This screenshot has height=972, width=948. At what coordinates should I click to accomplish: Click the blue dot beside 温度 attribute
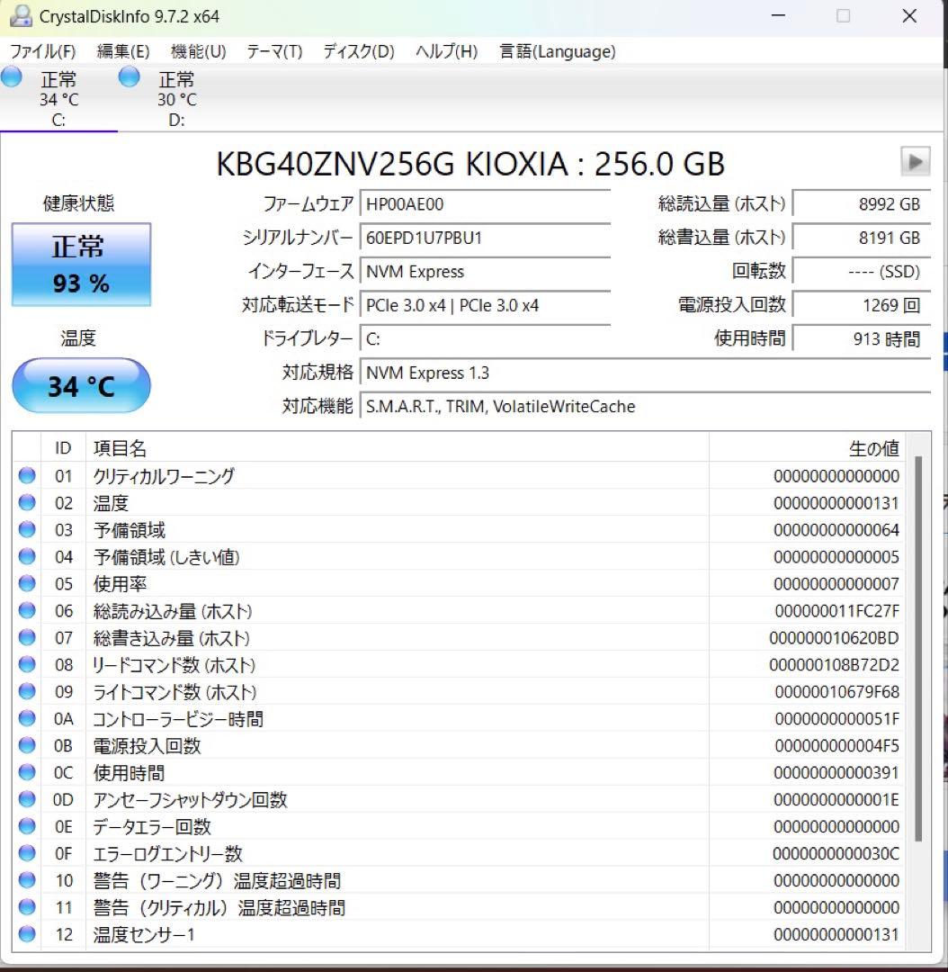pos(26,502)
